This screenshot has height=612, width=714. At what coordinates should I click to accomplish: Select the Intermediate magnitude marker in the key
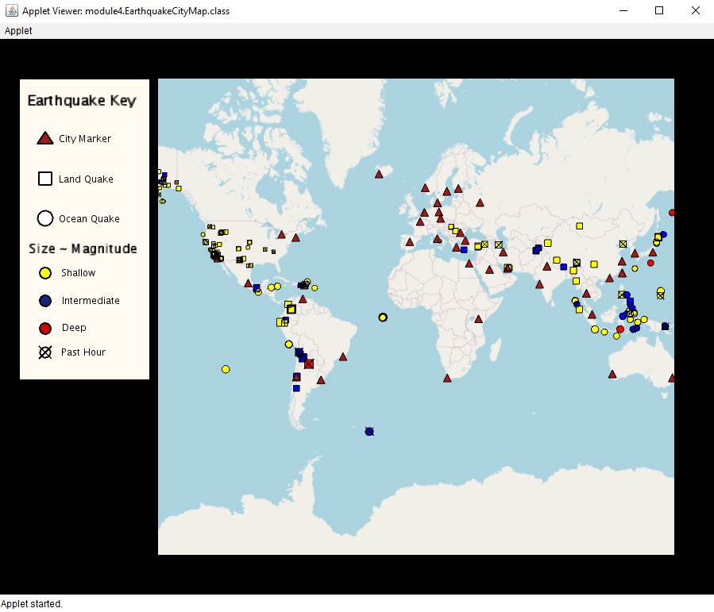(x=44, y=300)
